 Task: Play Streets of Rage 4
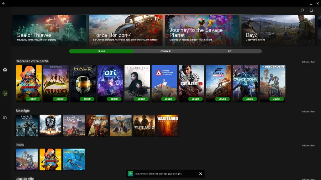33,99
